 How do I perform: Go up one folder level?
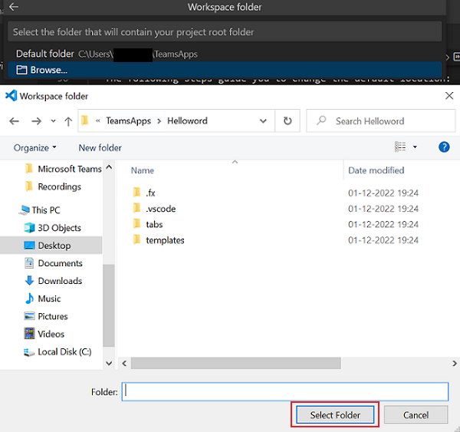point(68,121)
